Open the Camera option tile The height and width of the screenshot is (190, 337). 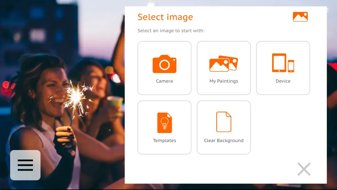(x=165, y=68)
